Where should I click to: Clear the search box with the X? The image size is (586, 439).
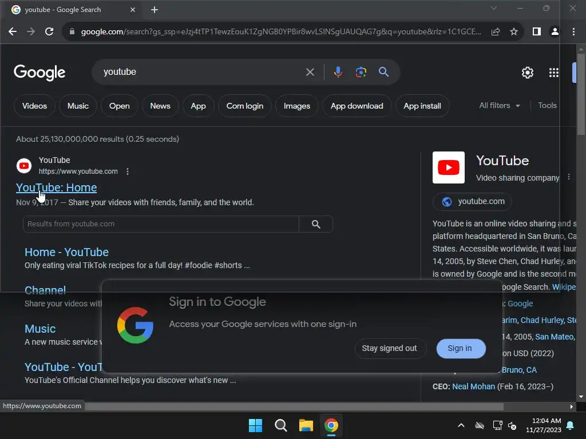coord(310,72)
